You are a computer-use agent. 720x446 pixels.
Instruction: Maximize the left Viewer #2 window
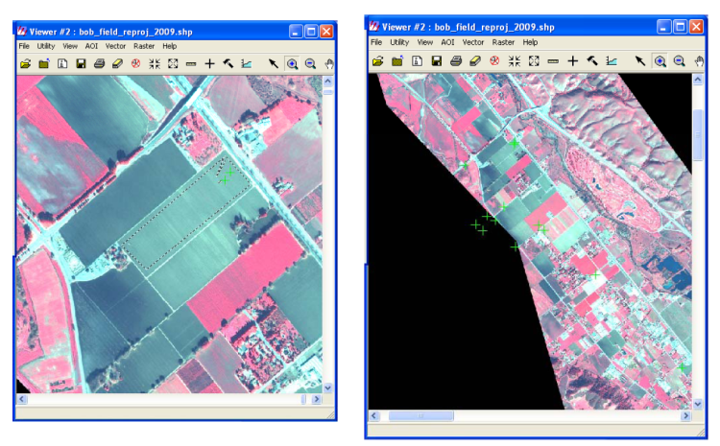[x=311, y=32]
